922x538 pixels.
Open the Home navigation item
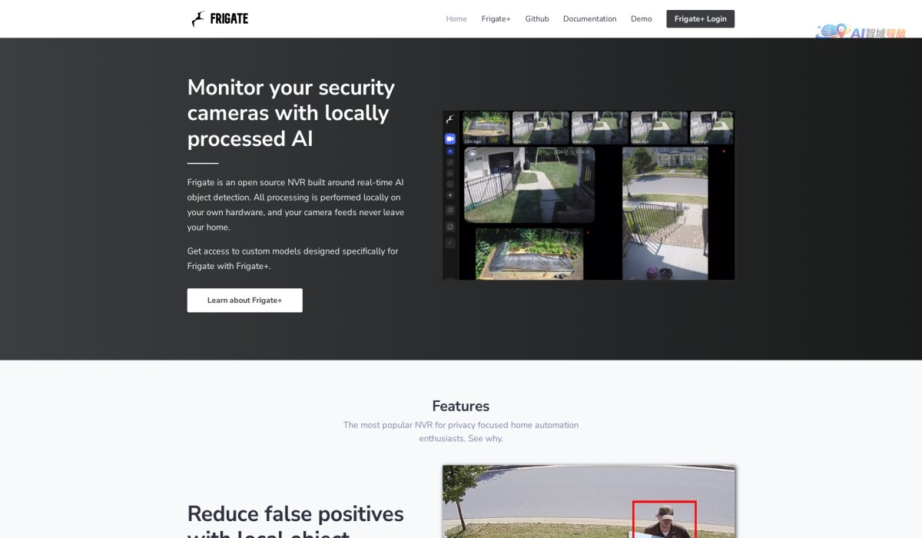coord(456,19)
